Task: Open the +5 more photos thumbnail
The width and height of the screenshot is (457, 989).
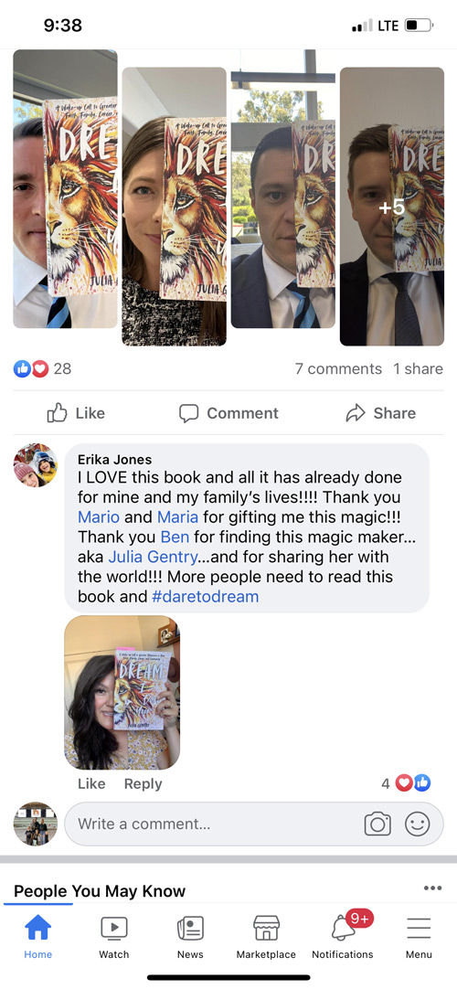Action: click(x=392, y=207)
